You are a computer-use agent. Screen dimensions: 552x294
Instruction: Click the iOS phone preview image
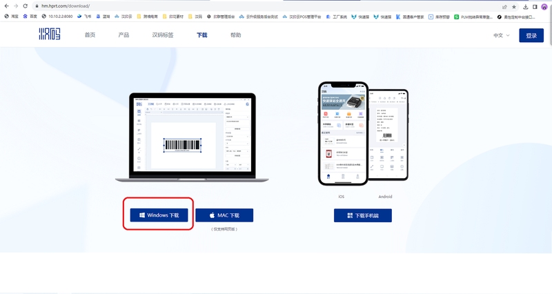343,134
